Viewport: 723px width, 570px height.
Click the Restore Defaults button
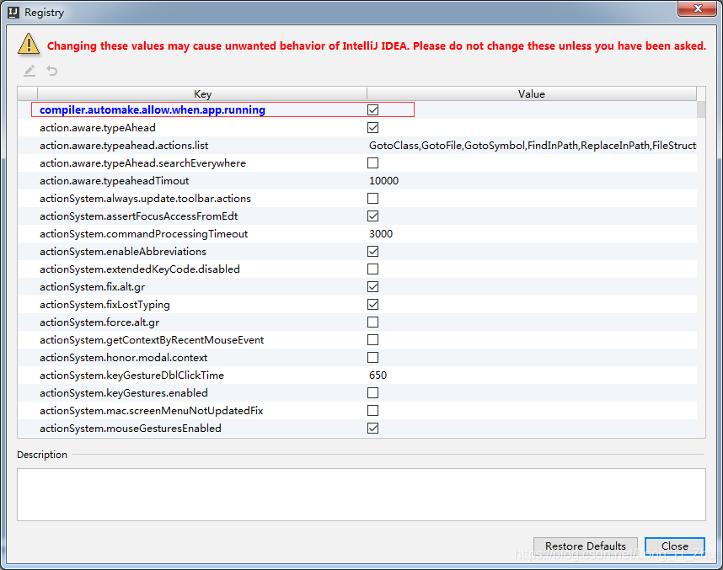coord(585,546)
